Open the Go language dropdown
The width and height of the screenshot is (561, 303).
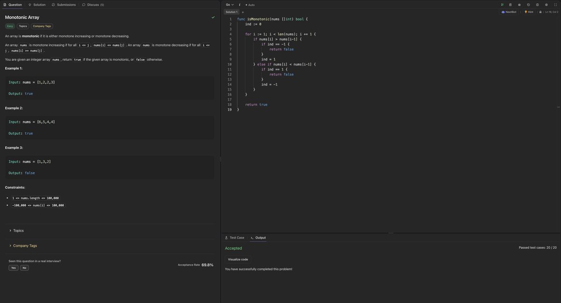click(230, 5)
